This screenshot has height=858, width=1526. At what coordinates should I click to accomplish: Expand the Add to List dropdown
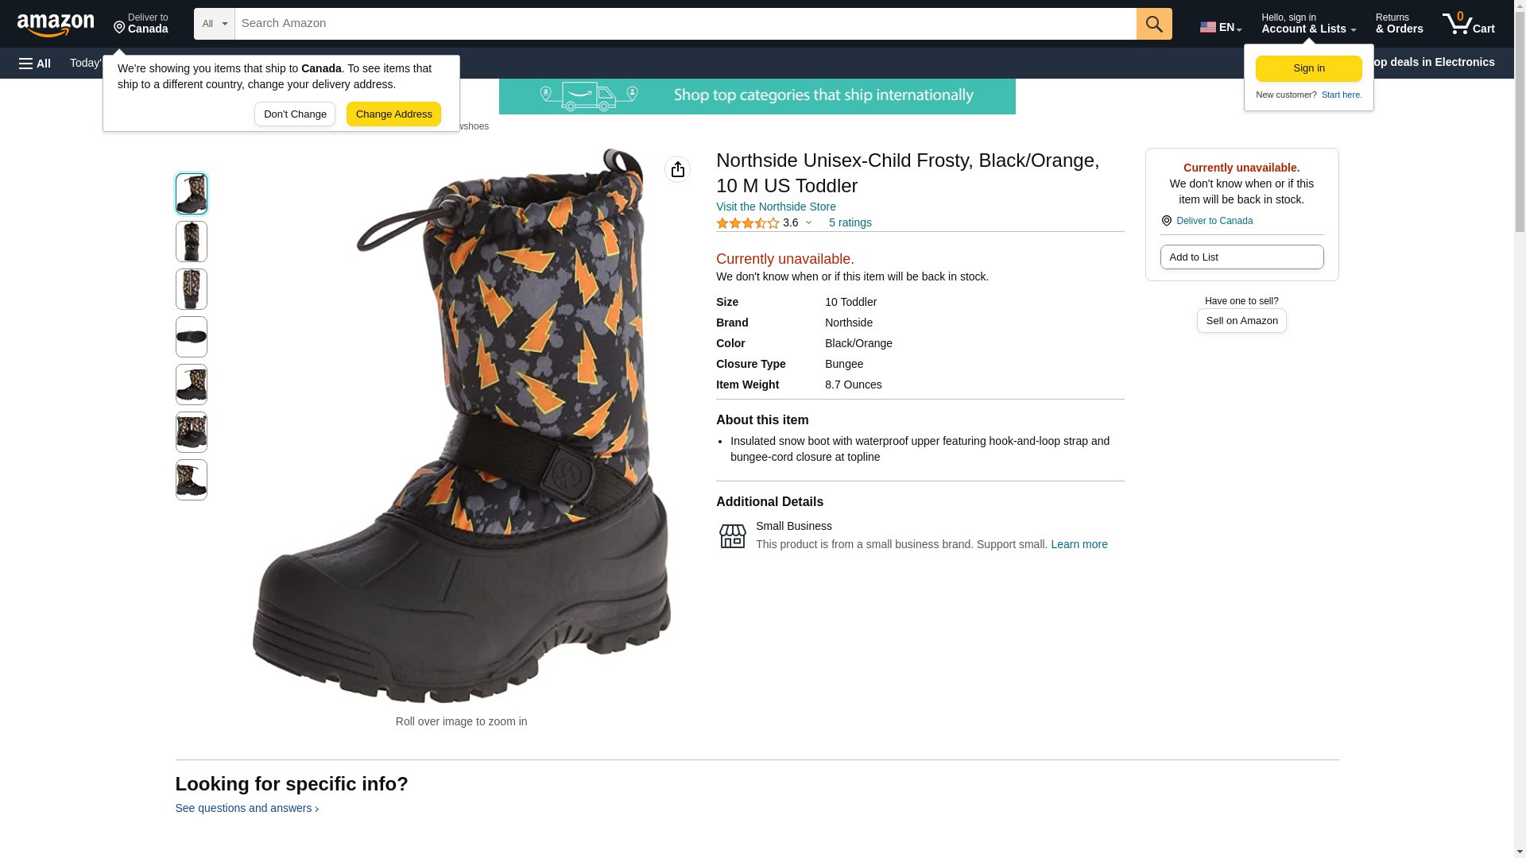coord(1241,257)
